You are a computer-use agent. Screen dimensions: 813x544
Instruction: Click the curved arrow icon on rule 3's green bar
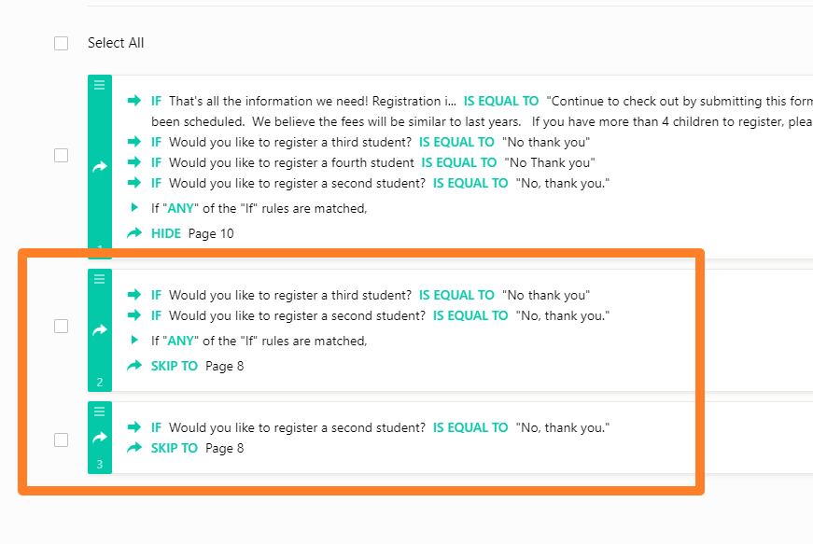99,437
